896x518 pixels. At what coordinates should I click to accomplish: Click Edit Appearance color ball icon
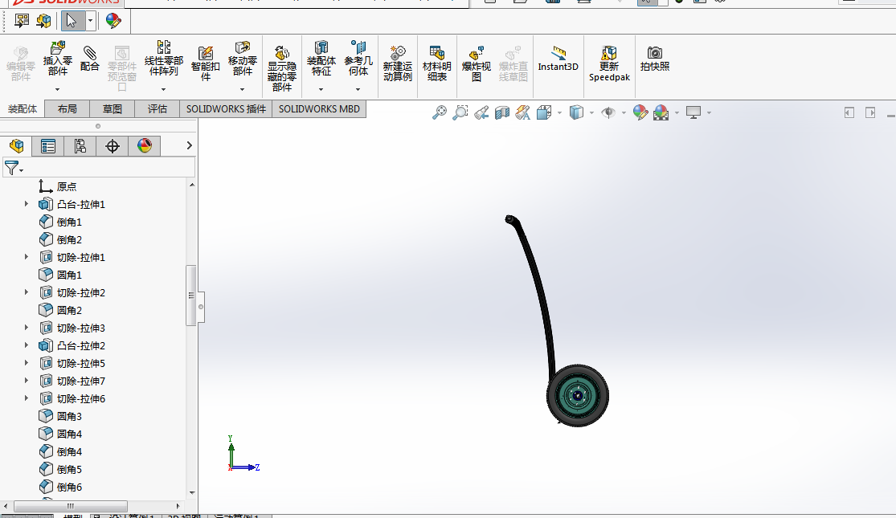pyautogui.click(x=640, y=112)
